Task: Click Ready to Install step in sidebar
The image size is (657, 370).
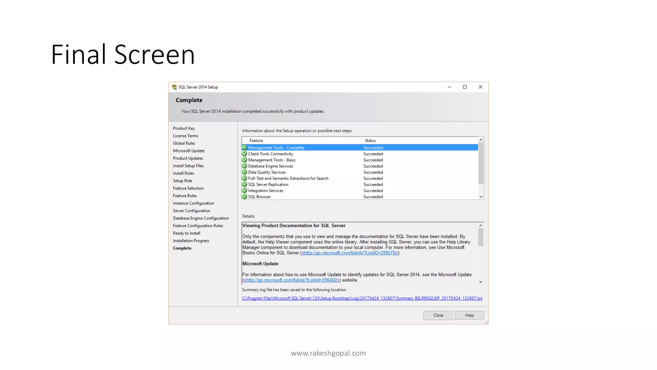Action: pos(186,233)
